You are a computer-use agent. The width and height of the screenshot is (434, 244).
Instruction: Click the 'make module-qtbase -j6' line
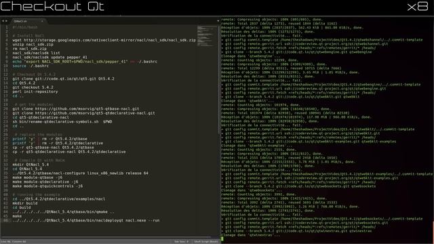pyautogui.click(x=37, y=178)
